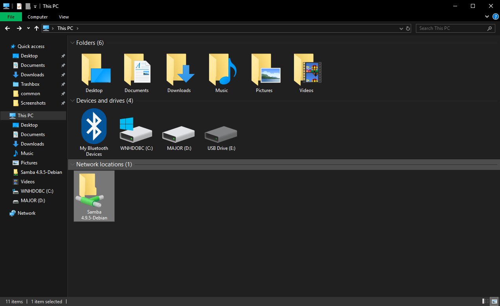The image size is (500, 306).
Task: Refresh the This PC view
Action: (x=408, y=28)
